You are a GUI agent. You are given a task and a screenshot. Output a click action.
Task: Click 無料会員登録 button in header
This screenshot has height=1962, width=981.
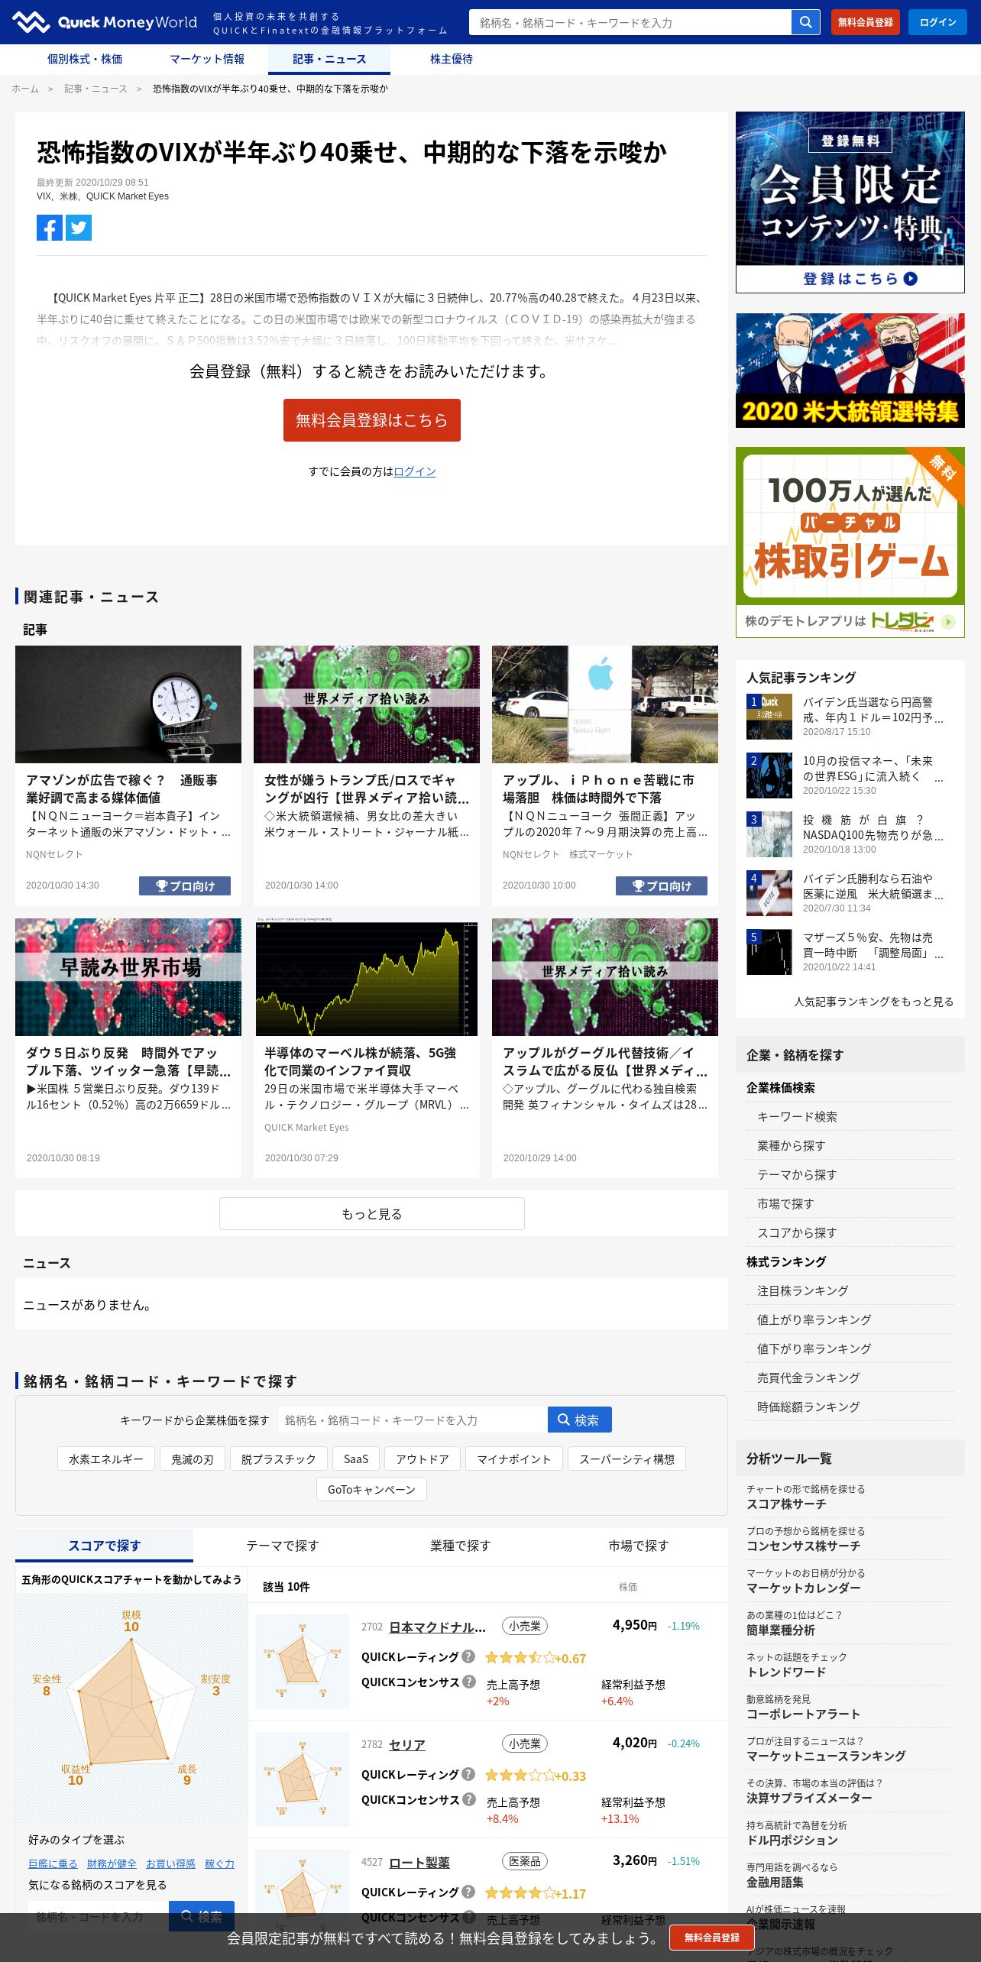[865, 22]
